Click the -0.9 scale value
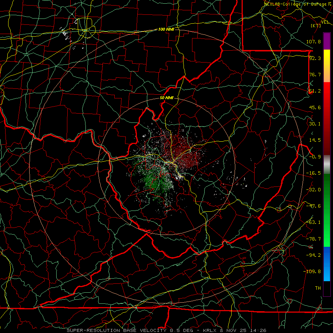 (x=315, y=157)
